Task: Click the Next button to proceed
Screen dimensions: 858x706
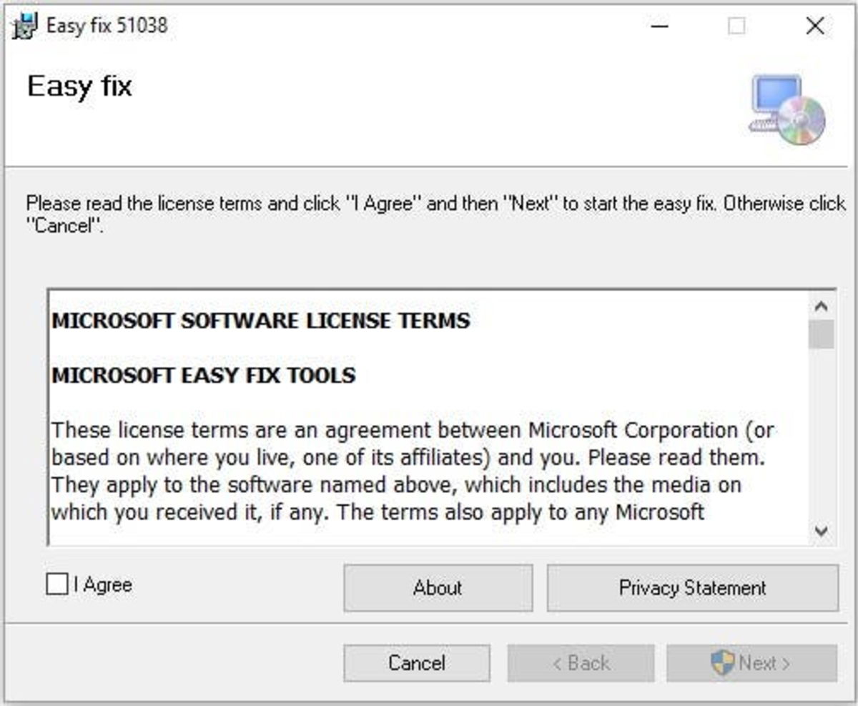Action: [x=751, y=662]
